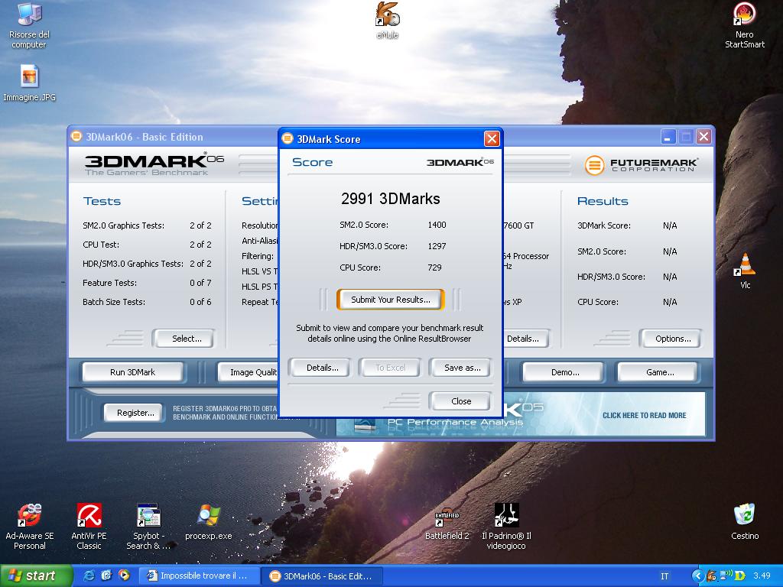Launch procexp.exe from the desktop
783x587 pixels.
pyautogui.click(x=209, y=522)
